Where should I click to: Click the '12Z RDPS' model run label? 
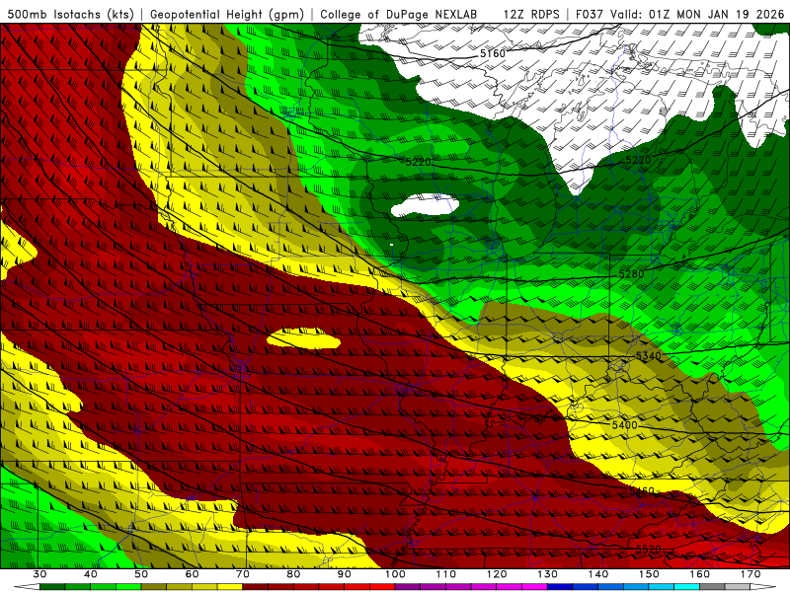click(531, 14)
